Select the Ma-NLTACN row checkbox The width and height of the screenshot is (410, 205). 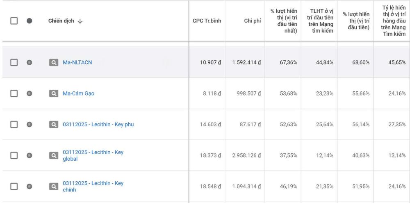coord(14,62)
